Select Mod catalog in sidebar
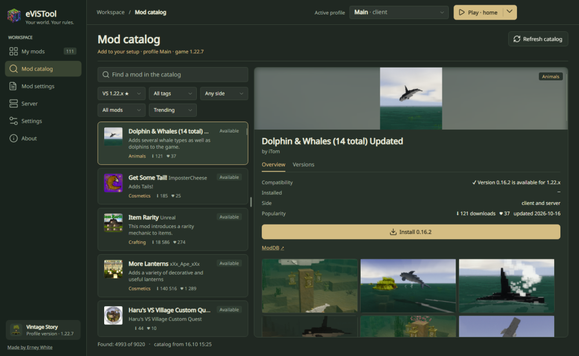Screen dimensions: 579x356 point(43,69)
